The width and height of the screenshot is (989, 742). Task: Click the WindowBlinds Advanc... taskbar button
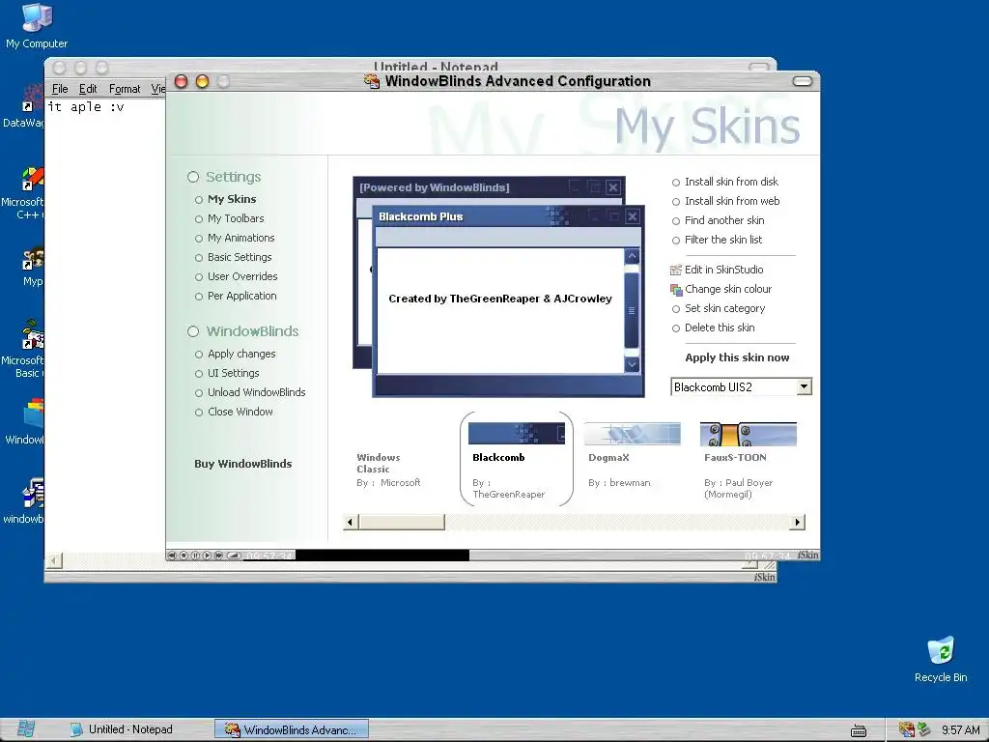(x=292, y=729)
